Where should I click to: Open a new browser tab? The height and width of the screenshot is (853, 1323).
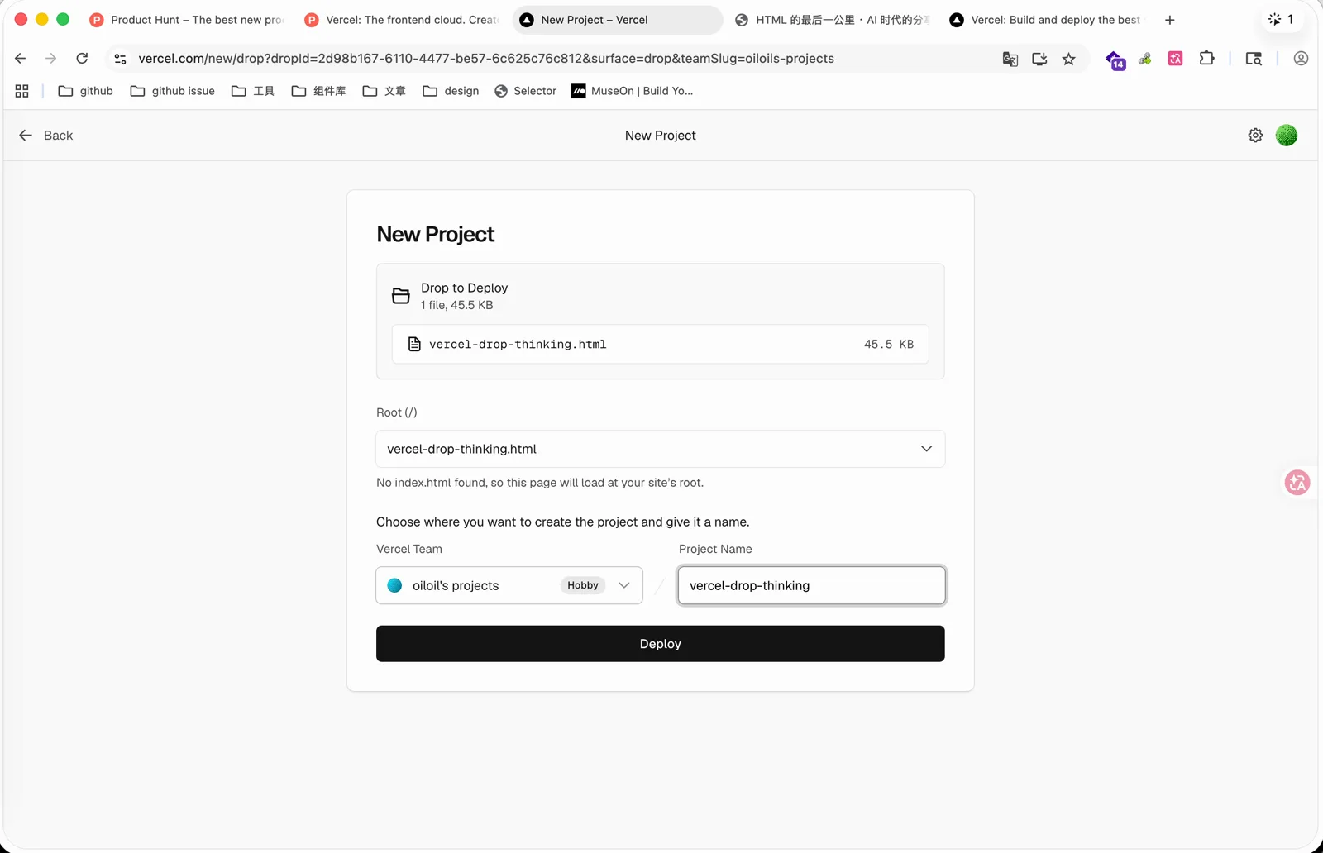click(1169, 20)
